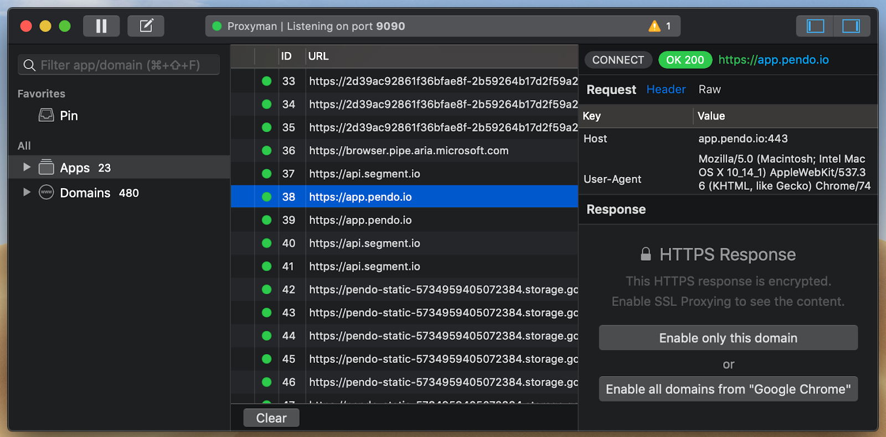Viewport: 886px width, 437px height.
Task: Select request 44 pendo-static row
Action: 404,336
